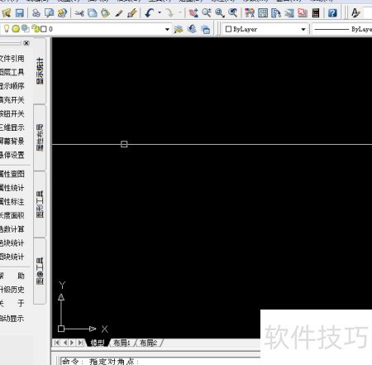The height and width of the screenshot is (365, 372).
Task: Toggle the layer lock padlock icon
Action: click(35, 28)
